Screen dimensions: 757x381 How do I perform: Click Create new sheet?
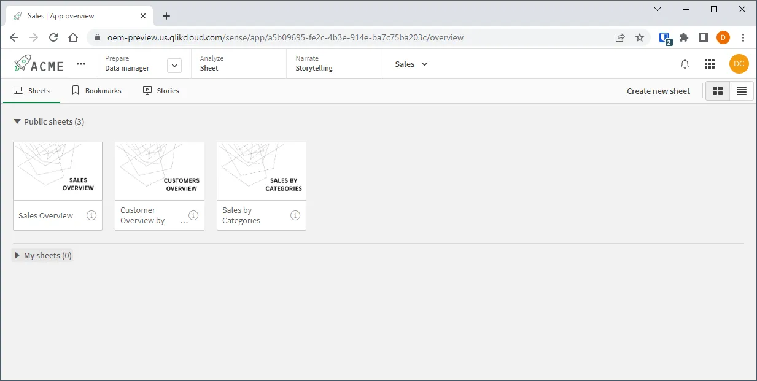pos(658,90)
